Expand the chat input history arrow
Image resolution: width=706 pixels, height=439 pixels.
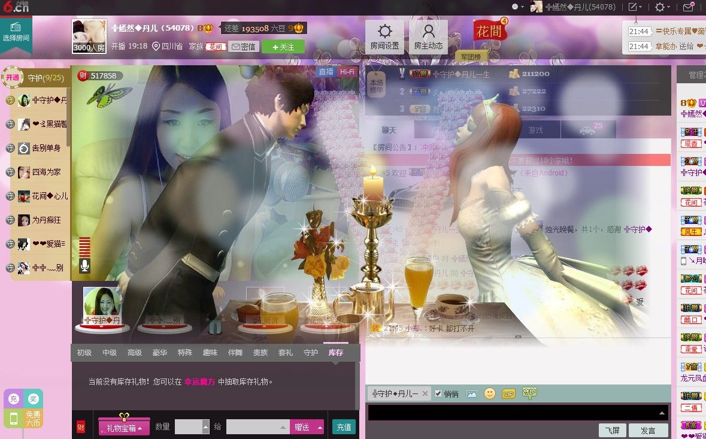pos(662,413)
